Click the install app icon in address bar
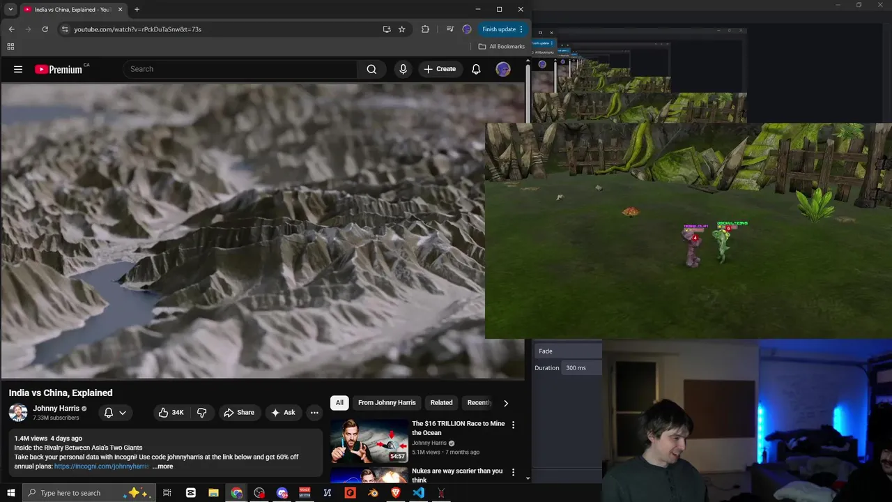Viewport: 892px width, 502px height. tap(387, 29)
